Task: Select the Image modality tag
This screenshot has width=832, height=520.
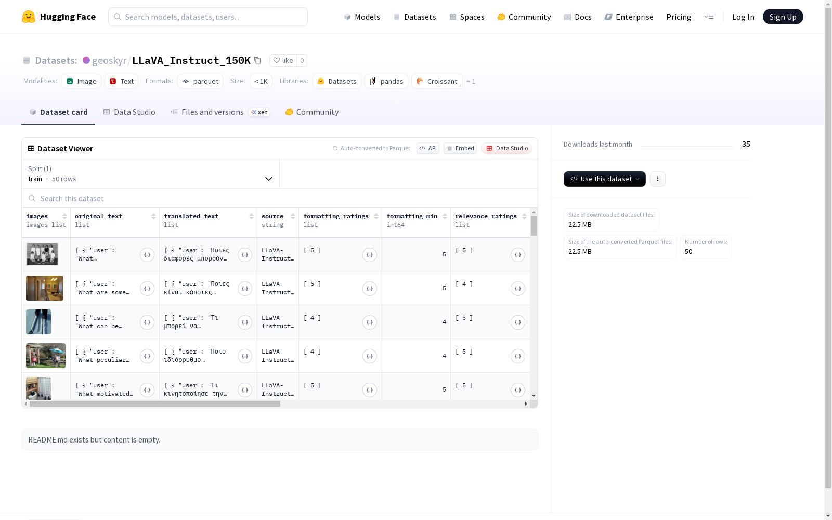Action: point(82,81)
